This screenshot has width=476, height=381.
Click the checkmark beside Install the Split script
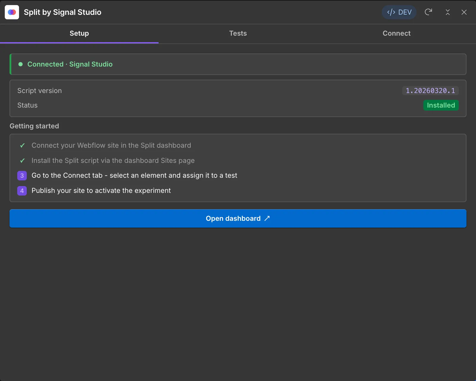(x=22, y=161)
